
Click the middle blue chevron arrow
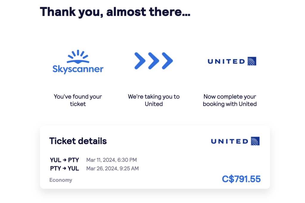point(154,61)
